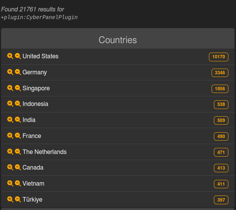
Task: Include India using the plus magnifier icon
Action: pyautogui.click(x=10, y=120)
